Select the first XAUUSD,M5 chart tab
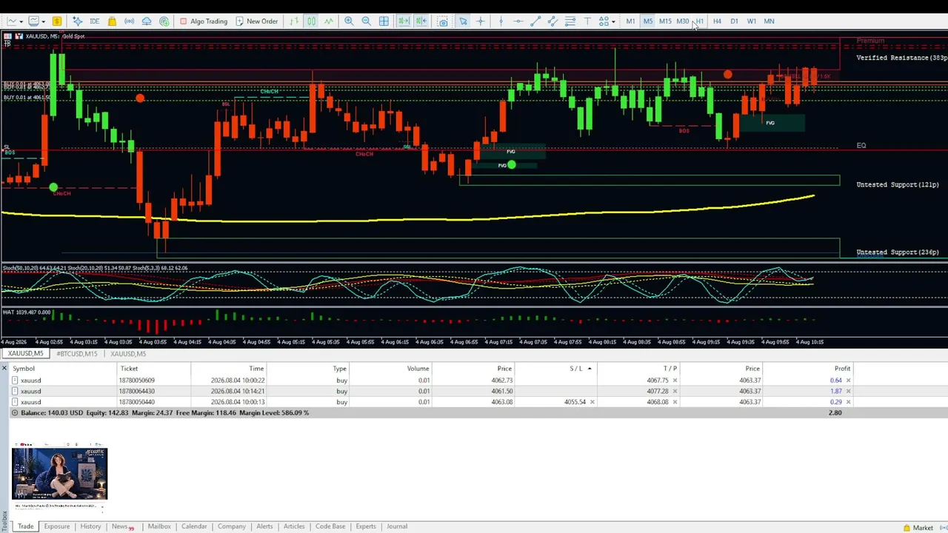The width and height of the screenshot is (948, 533). click(x=25, y=354)
